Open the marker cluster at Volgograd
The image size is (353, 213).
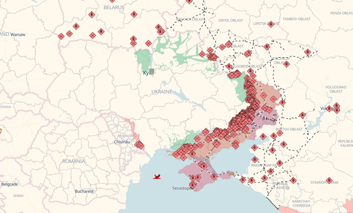[x=336, y=108]
